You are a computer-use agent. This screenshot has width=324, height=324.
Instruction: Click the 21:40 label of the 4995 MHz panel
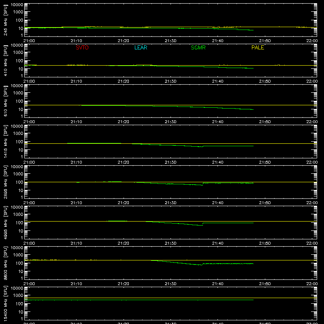(217, 243)
